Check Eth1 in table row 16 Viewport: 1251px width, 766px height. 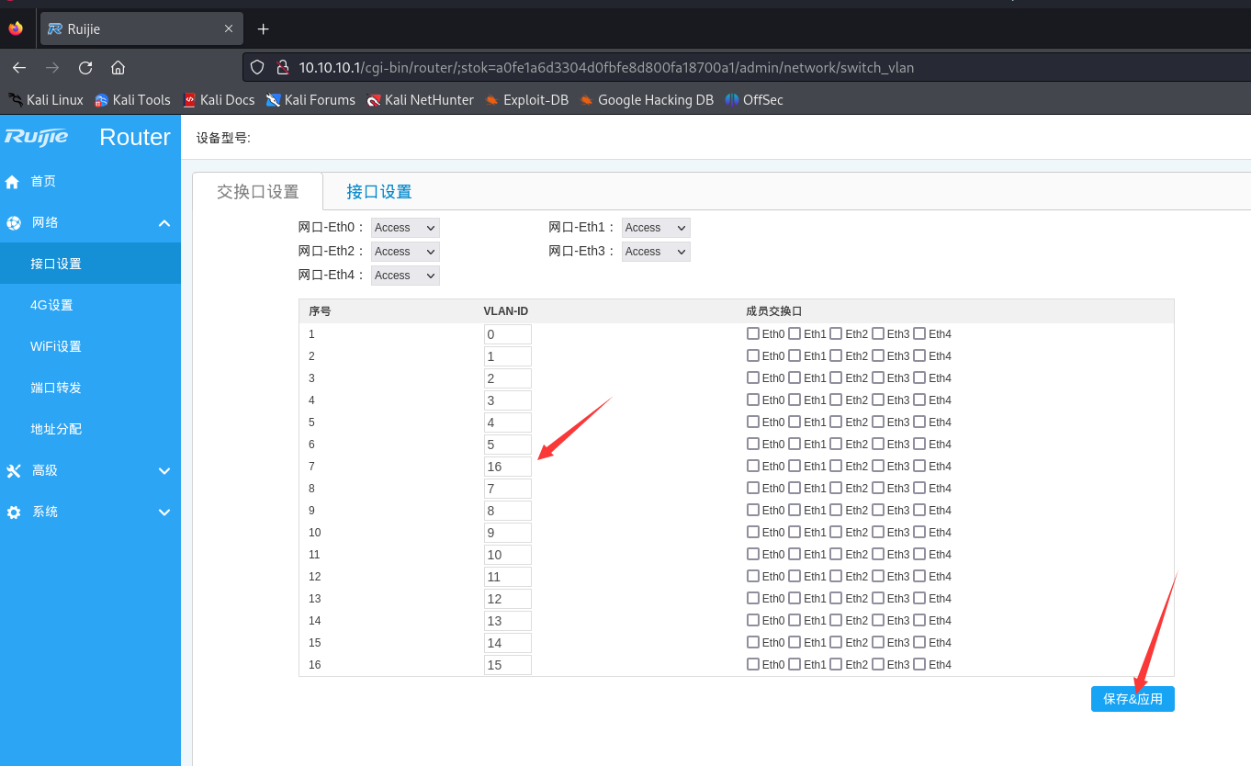point(795,664)
